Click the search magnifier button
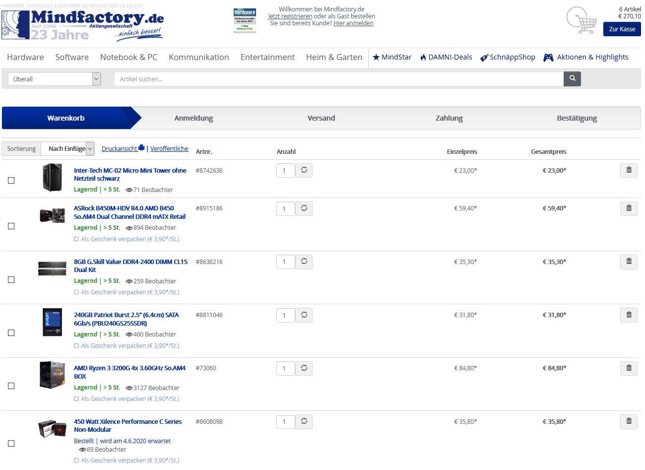Image resolution: width=645 pixels, height=470 pixels. click(572, 78)
